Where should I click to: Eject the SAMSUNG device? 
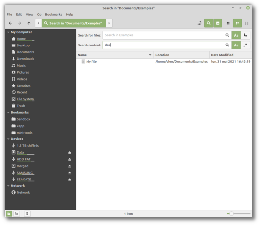click(x=70, y=173)
